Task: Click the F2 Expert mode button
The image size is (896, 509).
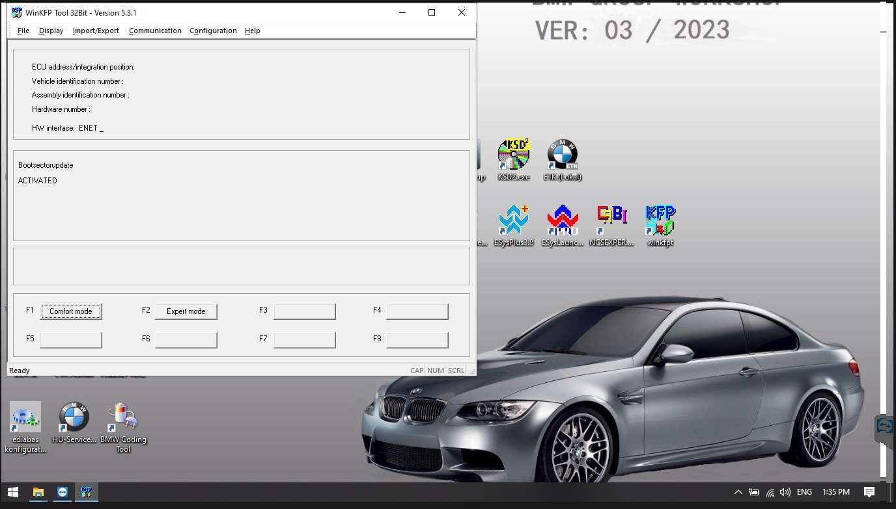Action: 186,311
